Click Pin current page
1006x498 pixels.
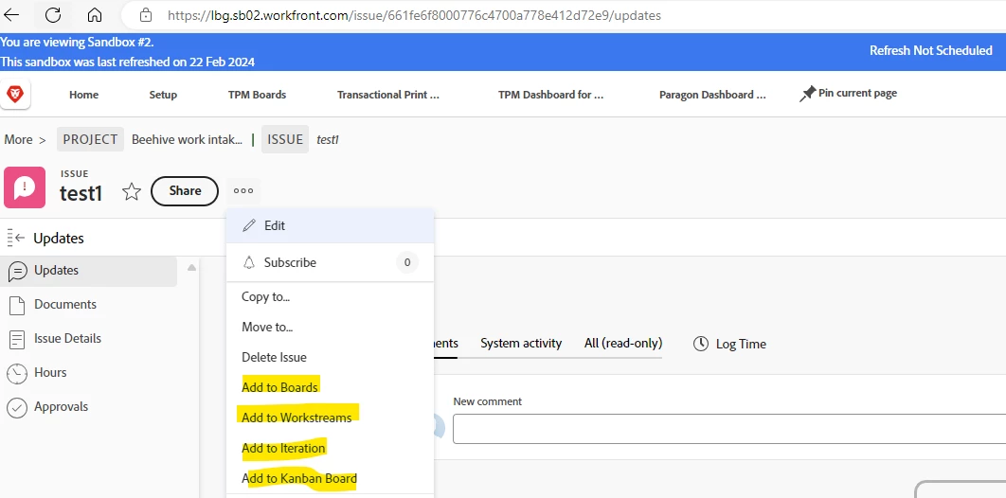[x=848, y=94]
